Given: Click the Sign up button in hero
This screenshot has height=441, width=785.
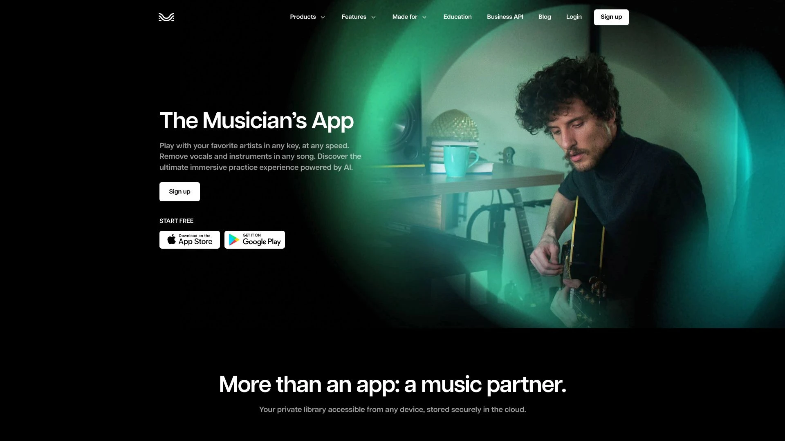Looking at the screenshot, I should 179,192.
